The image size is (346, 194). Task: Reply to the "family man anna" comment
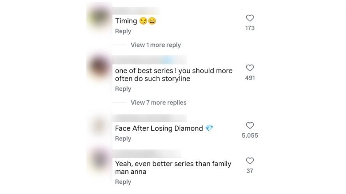coord(123,182)
